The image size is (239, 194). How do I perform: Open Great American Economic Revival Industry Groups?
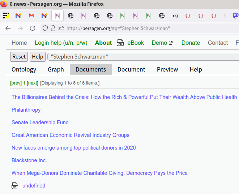tap(71, 135)
